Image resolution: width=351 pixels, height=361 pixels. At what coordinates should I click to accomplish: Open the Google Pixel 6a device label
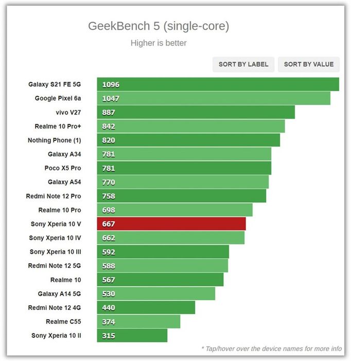tap(58, 99)
